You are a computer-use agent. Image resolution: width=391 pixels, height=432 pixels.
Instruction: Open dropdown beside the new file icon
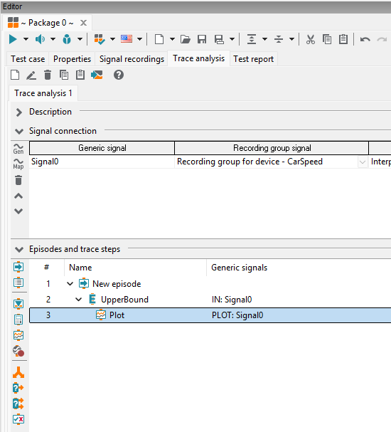(x=172, y=39)
